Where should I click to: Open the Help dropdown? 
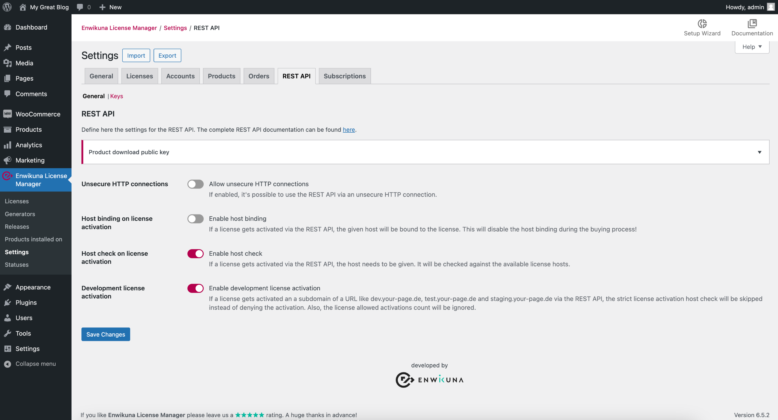(752, 47)
